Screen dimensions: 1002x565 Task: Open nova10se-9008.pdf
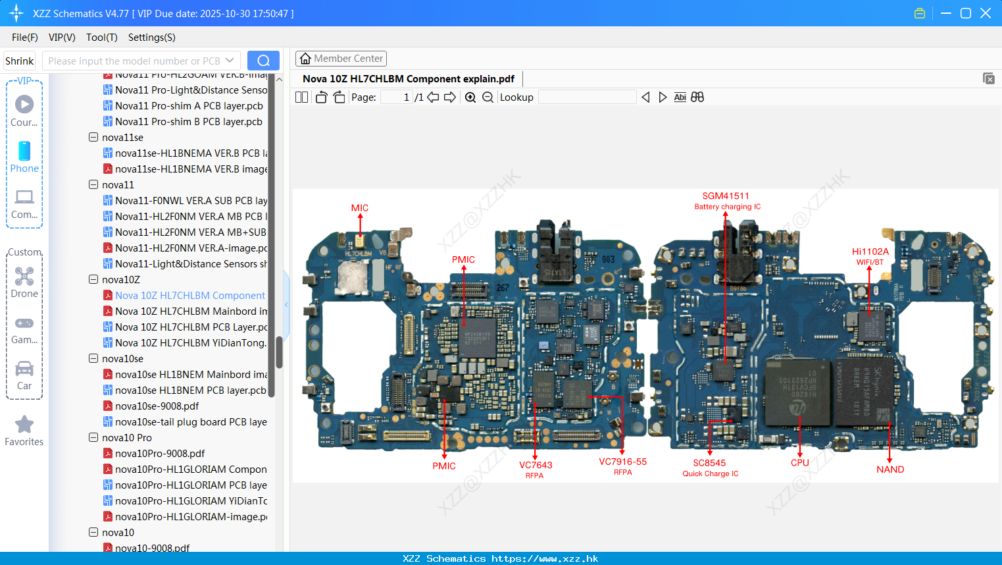(x=151, y=406)
